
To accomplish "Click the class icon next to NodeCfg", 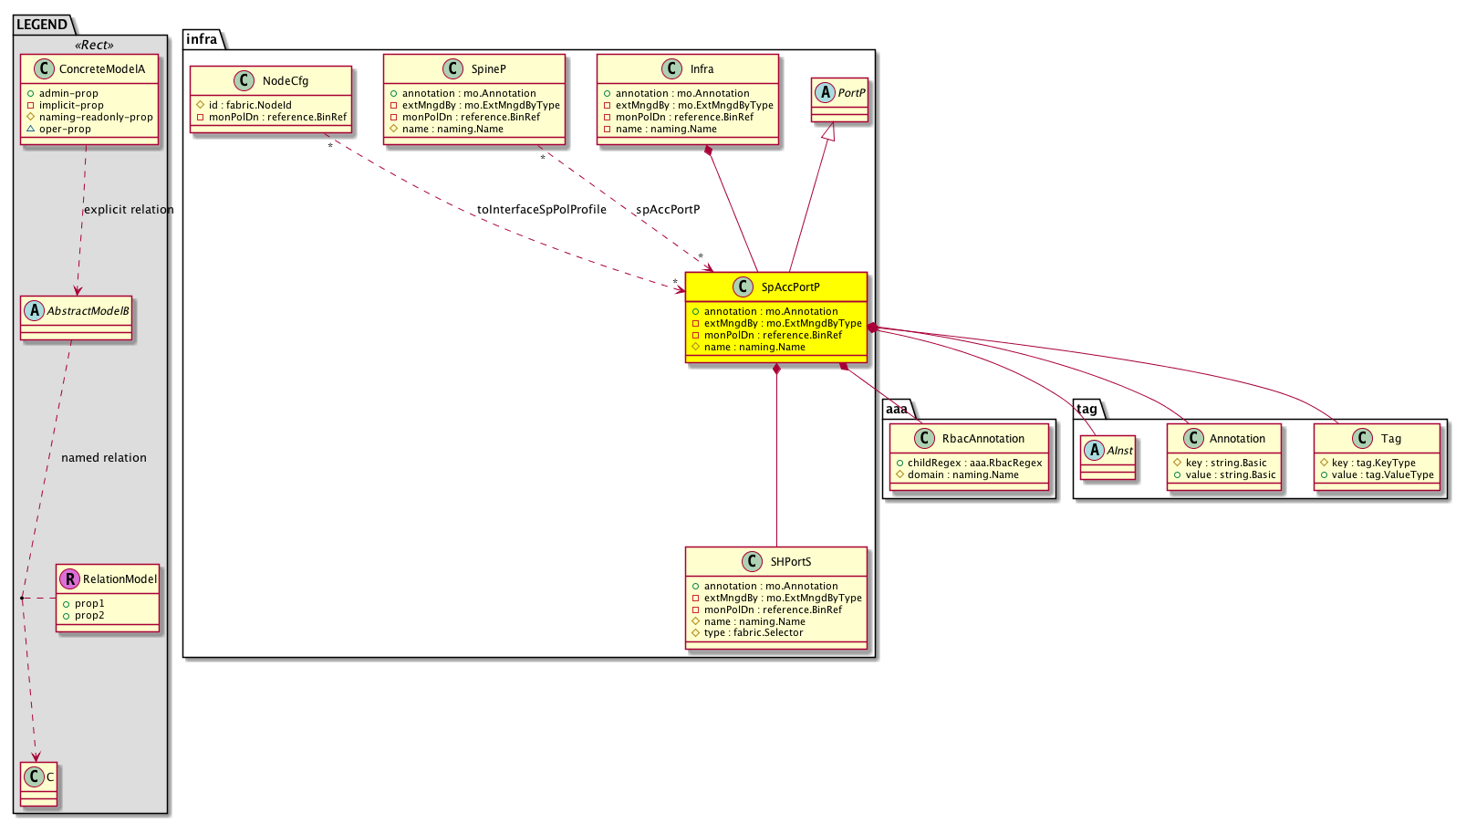I will click(x=244, y=81).
